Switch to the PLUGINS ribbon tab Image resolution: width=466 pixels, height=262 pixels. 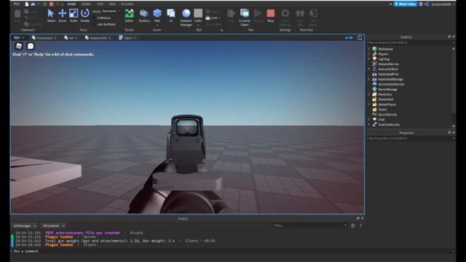[x=127, y=4]
